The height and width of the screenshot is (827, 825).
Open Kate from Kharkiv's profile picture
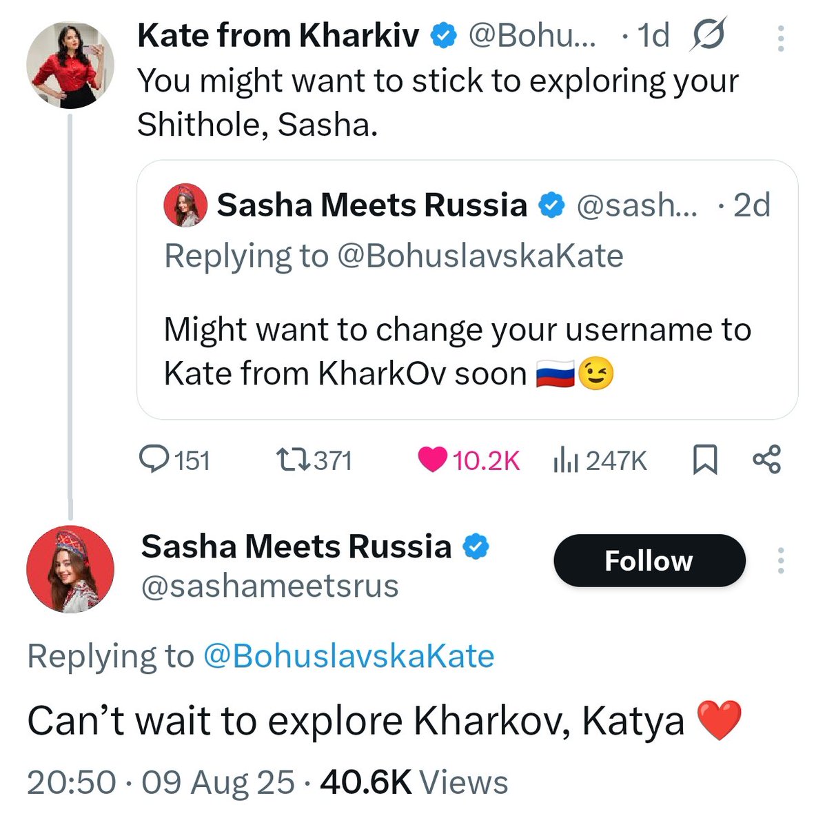tap(70, 65)
